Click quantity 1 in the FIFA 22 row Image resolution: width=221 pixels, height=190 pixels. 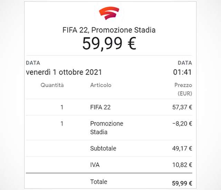coord(62,107)
